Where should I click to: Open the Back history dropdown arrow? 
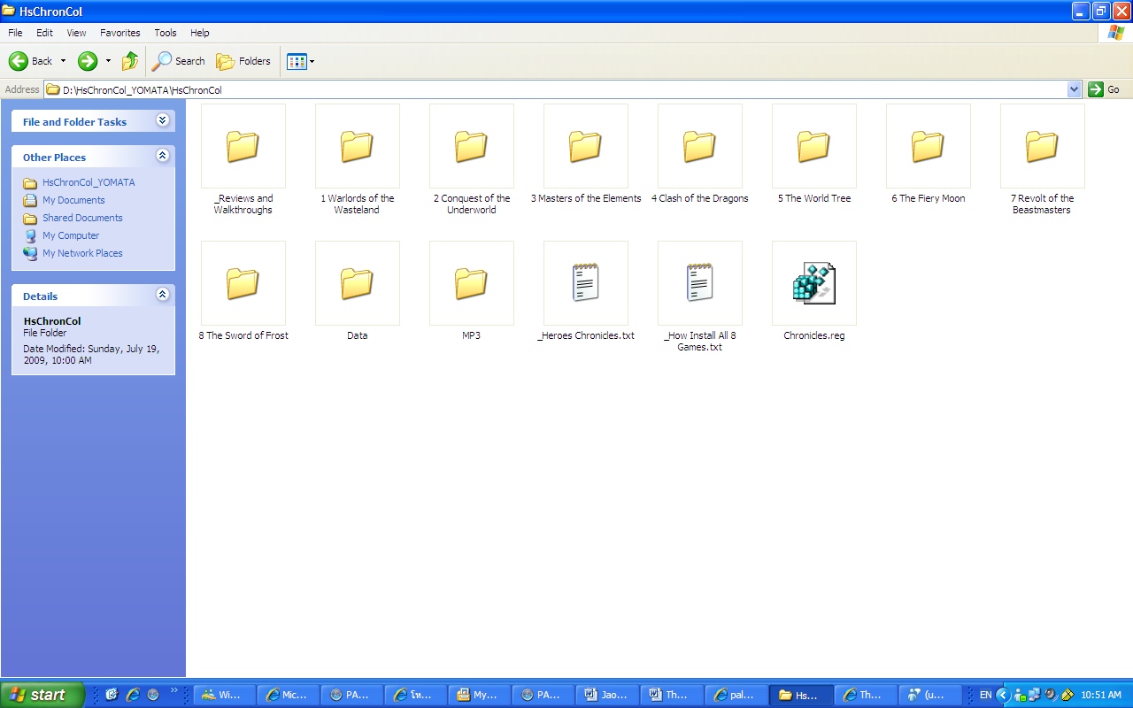tap(63, 61)
